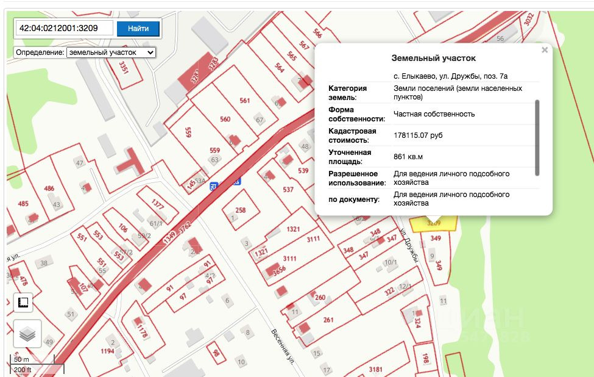This screenshot has height=377, width=594.
Task: Select parcel labeled 537
Action: point(288,189)
